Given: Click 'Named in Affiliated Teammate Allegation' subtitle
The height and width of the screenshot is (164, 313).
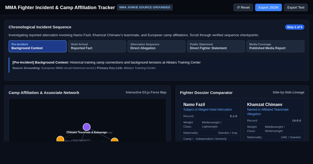Looking at the screenshot, I should [x=268, y=112].
